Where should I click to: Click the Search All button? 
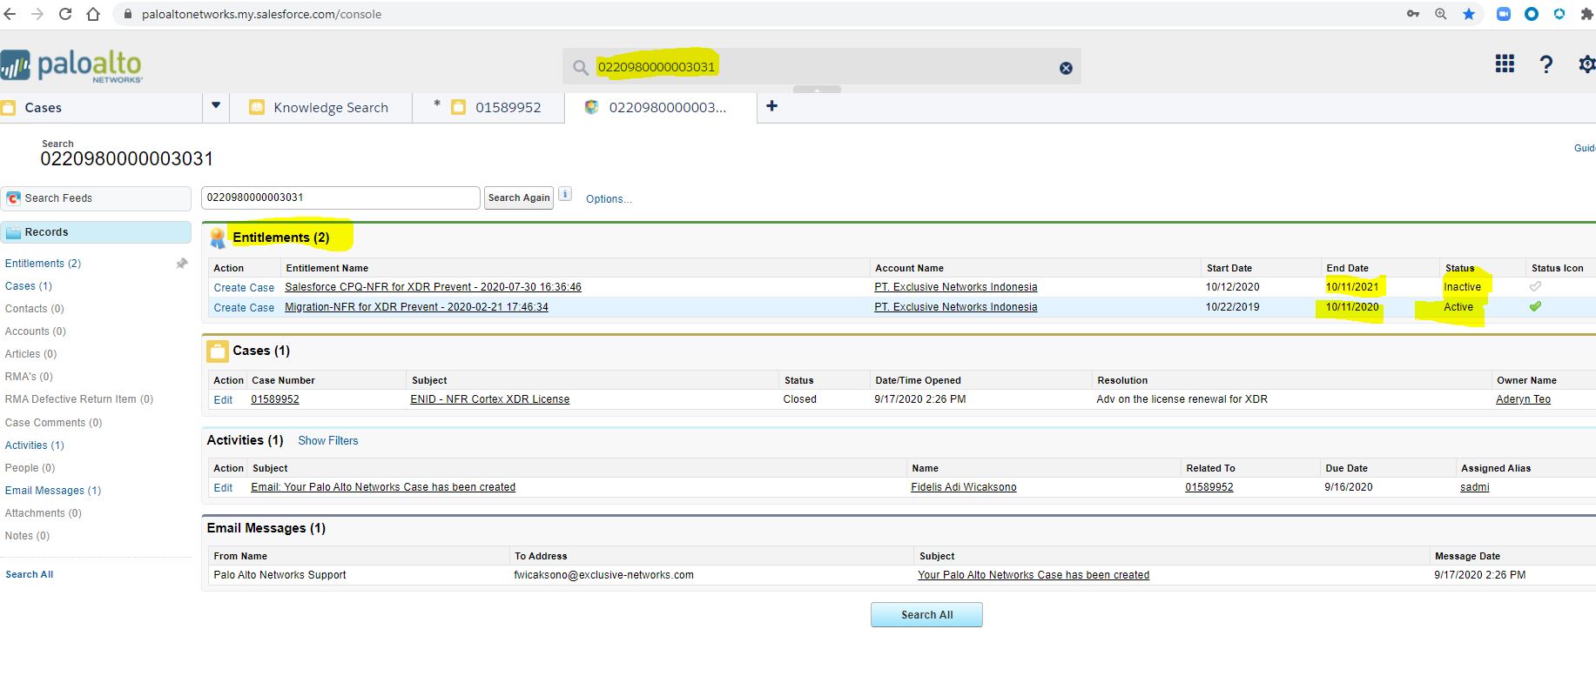coord(926,614)
